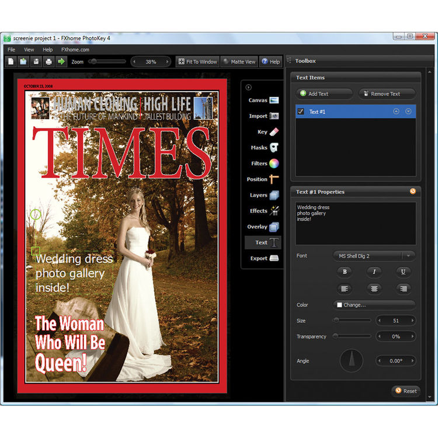
Task: Click the Toolbox panel drag handle
Action: (x=289, y=61)
